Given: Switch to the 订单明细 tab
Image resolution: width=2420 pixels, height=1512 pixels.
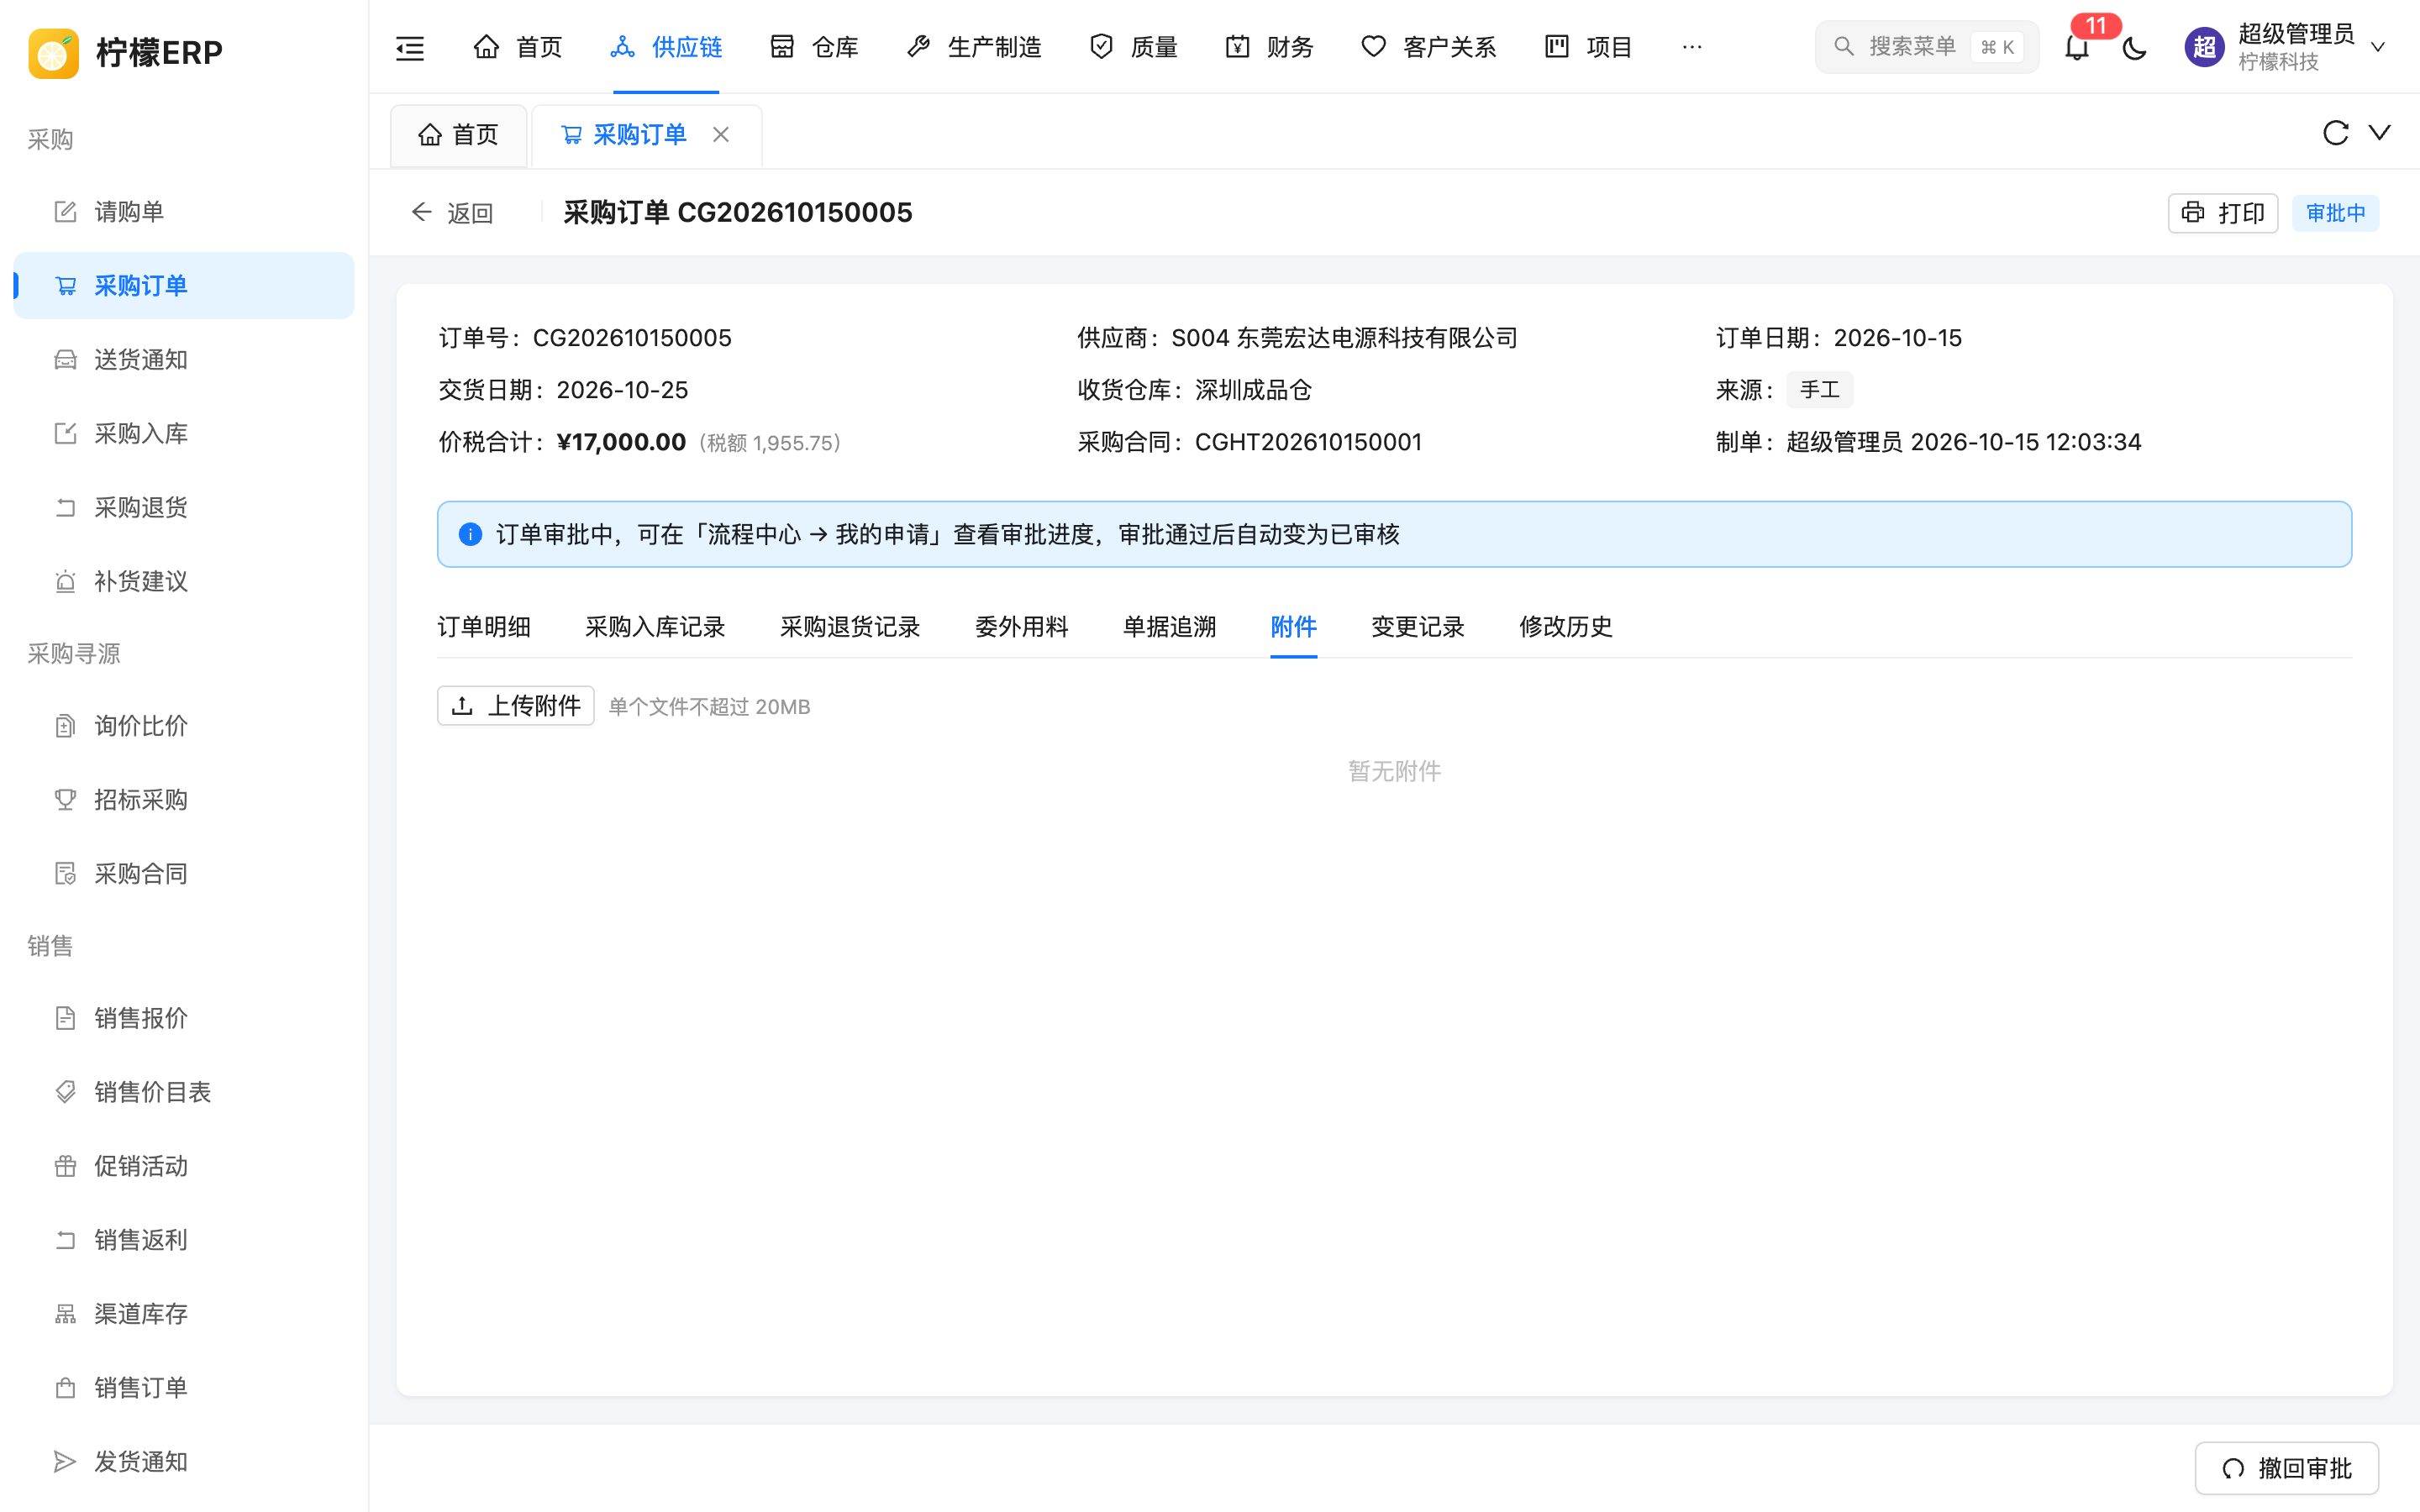Looking at the screenshot, I should (x=484, y=627).
